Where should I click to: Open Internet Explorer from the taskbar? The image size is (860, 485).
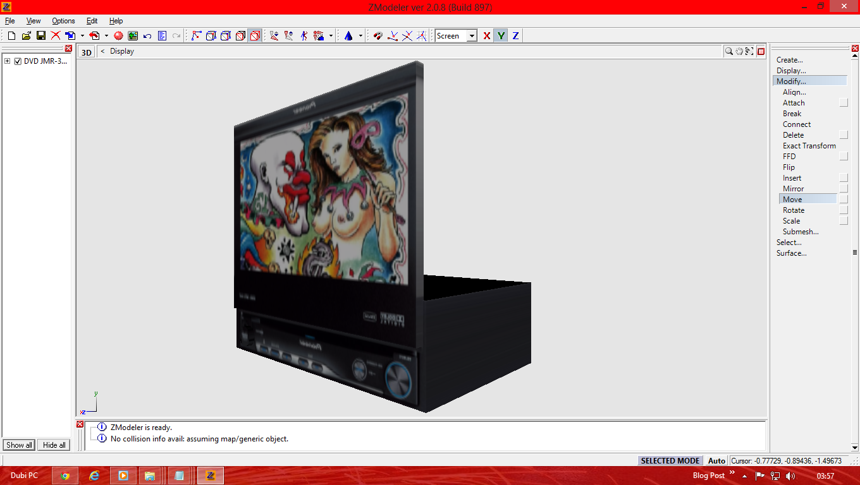point(94,476)
